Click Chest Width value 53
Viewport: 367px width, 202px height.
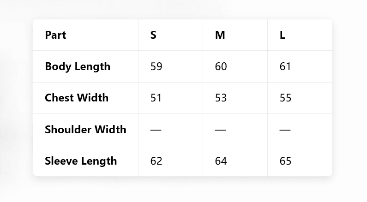click(x=221, y=98)
